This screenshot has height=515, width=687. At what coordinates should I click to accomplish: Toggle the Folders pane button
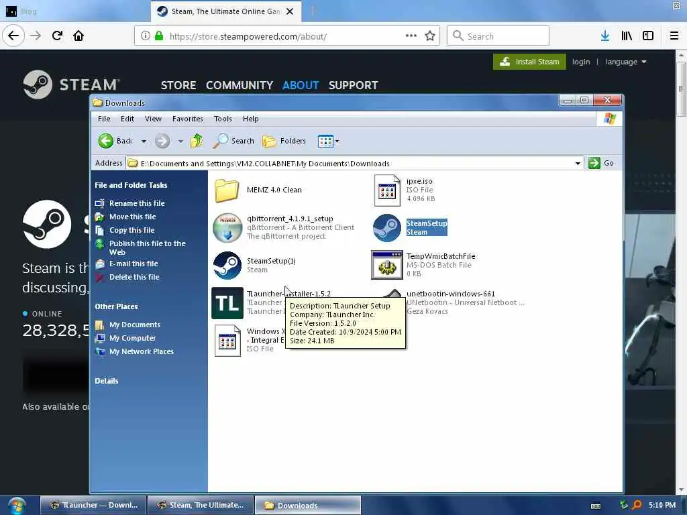pyautogui.click(x=284, y=141)
